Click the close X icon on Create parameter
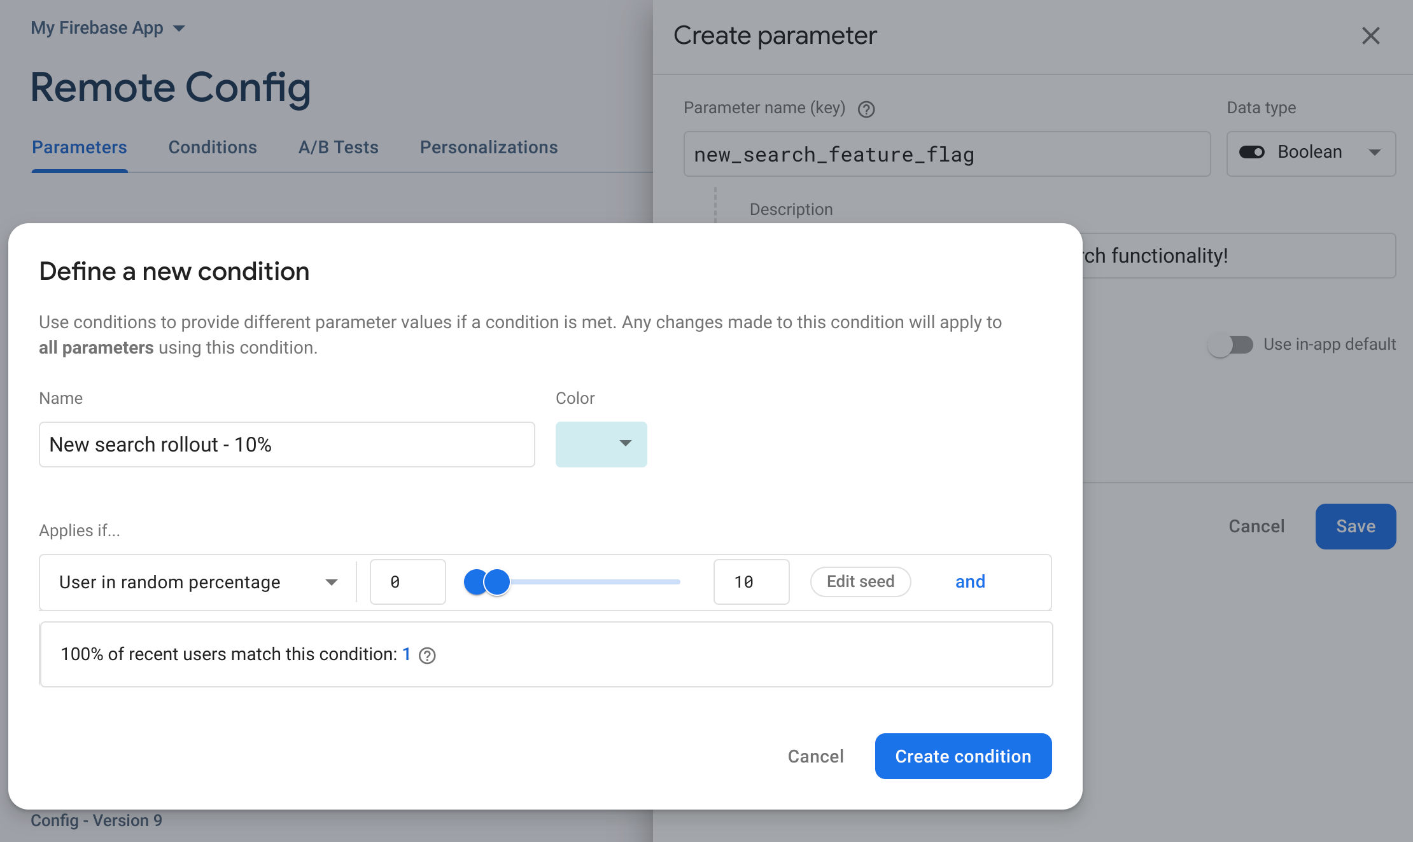Viewport: 1413px width, 842px height. tap(1370, 35)
